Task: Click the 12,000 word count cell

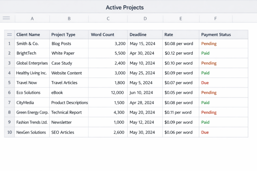Action: (117, 93)
